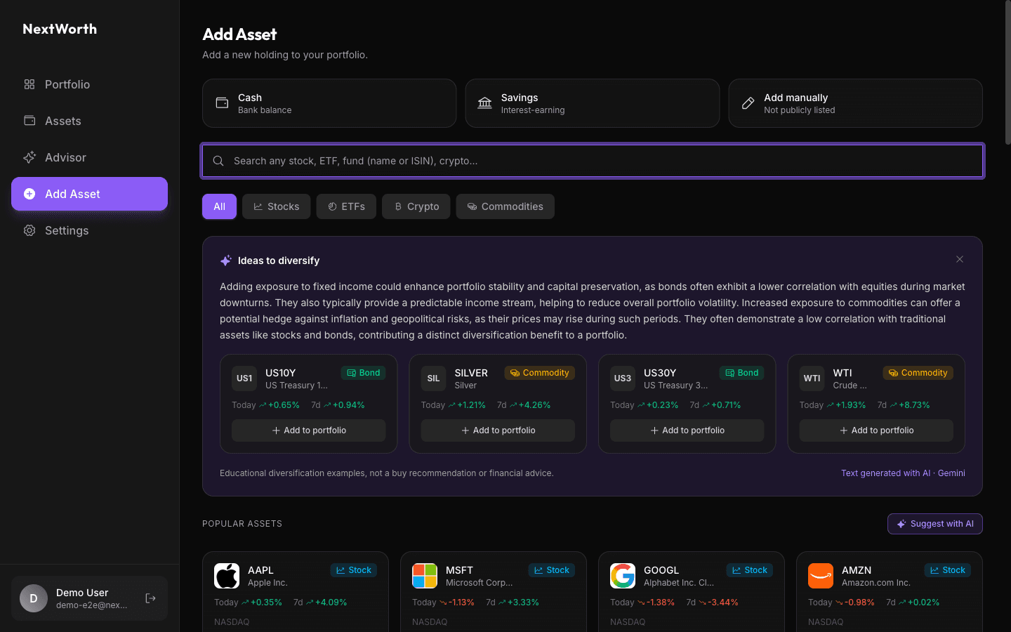Screen dimensions: 1011x632
Task: Click Microsoft Corp... company name
Action: coord(480,583)
